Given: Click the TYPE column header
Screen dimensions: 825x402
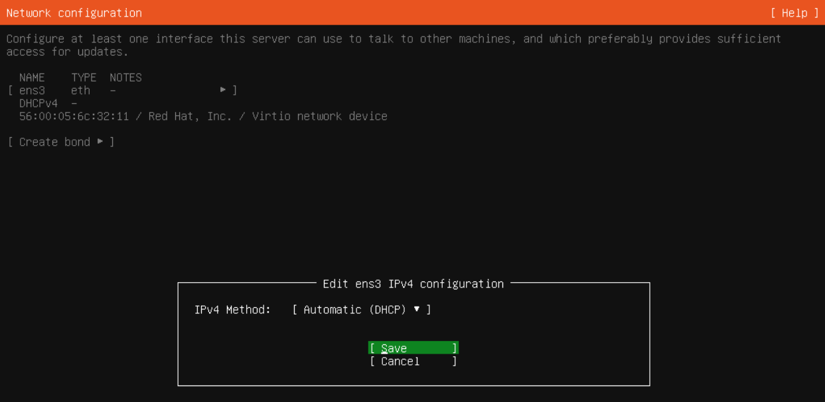Looking at the screenshot, I should (x=84, y=77).
